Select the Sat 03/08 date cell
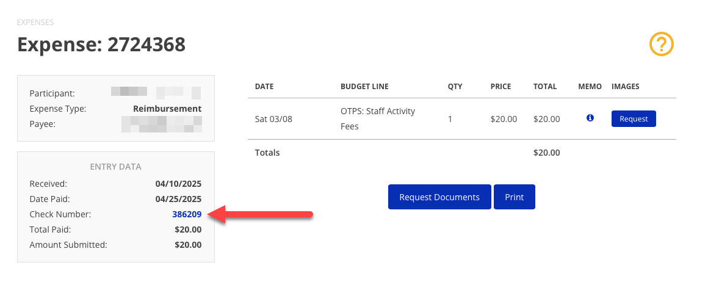708x282 pixels. (273, 119)
